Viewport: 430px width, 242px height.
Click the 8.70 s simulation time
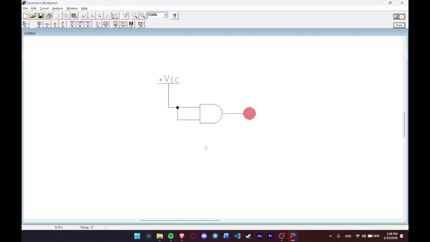coord(59,227)
